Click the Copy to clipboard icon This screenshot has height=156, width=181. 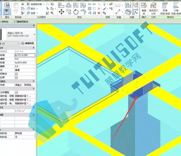click(x=23, y=9)
